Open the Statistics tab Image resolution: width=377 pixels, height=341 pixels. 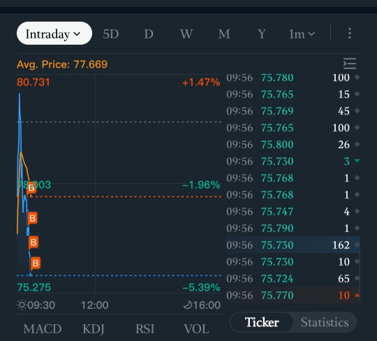coord(325,322)
